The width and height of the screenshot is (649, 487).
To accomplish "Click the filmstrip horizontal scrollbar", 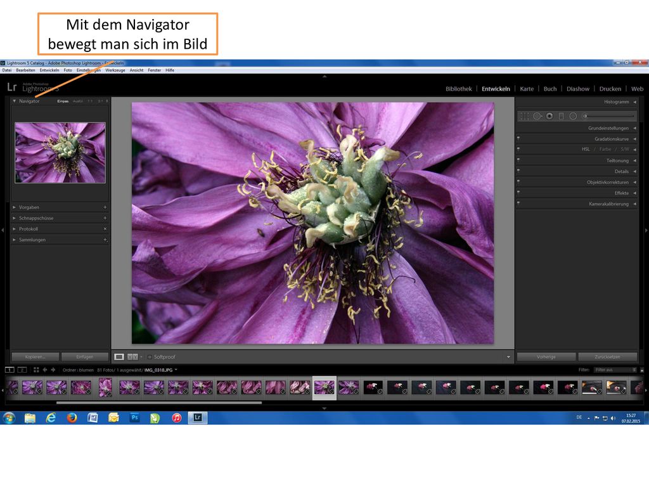I will click(x=159, y=402).
